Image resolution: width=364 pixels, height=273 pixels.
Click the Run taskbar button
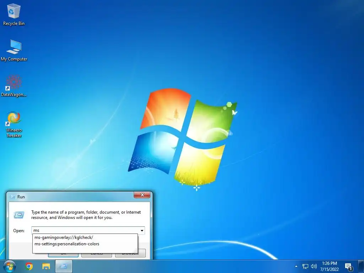(x=64, y=266)
